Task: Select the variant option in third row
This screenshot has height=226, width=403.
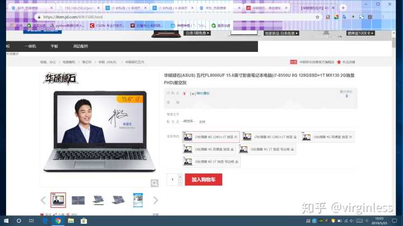Action: [211, 162]
